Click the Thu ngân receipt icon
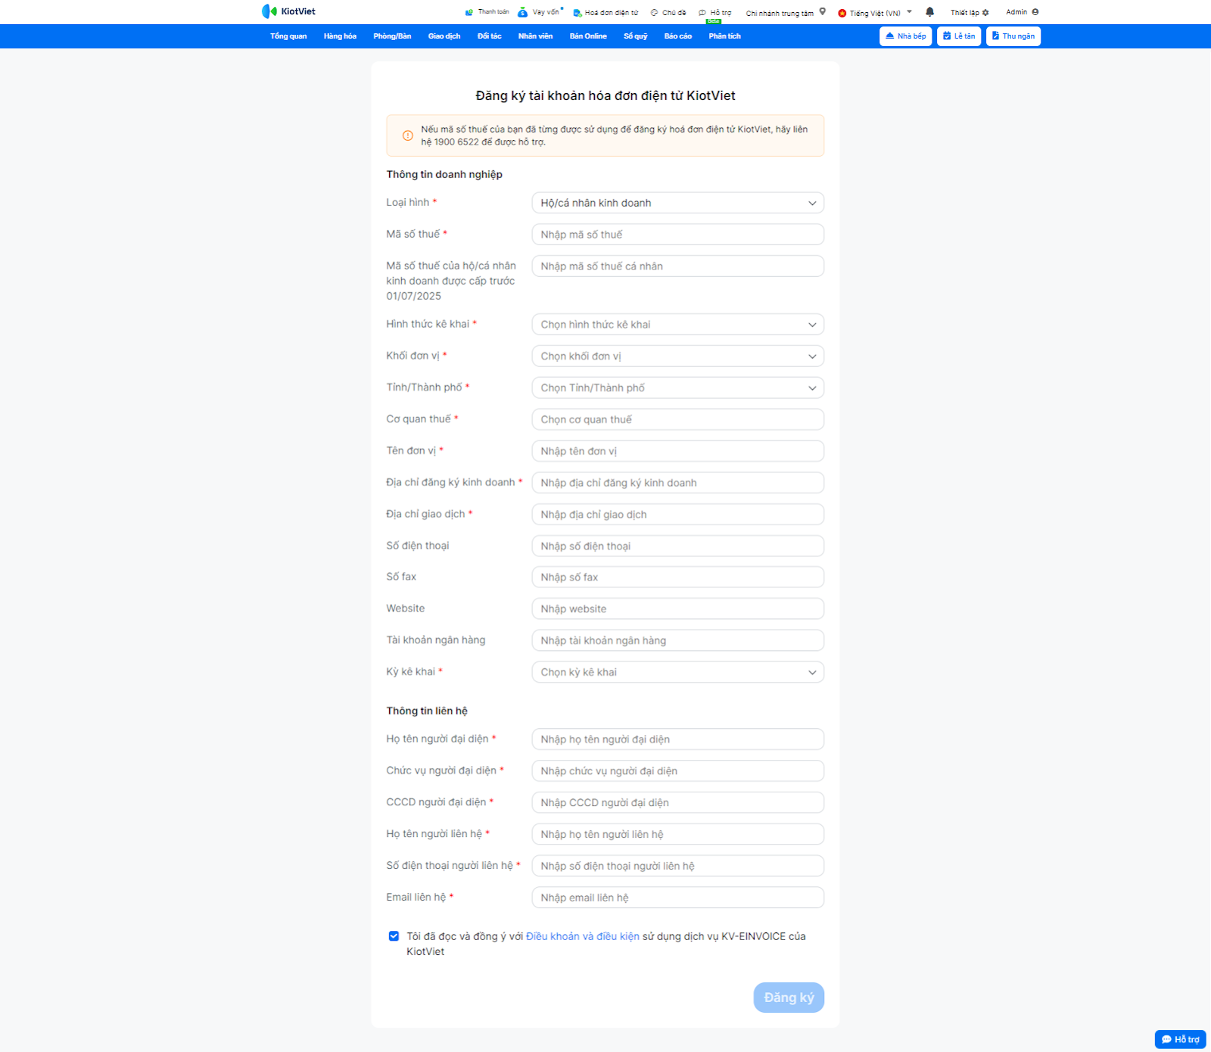This screenshot has width=1211, height=1052. (996, 36)
